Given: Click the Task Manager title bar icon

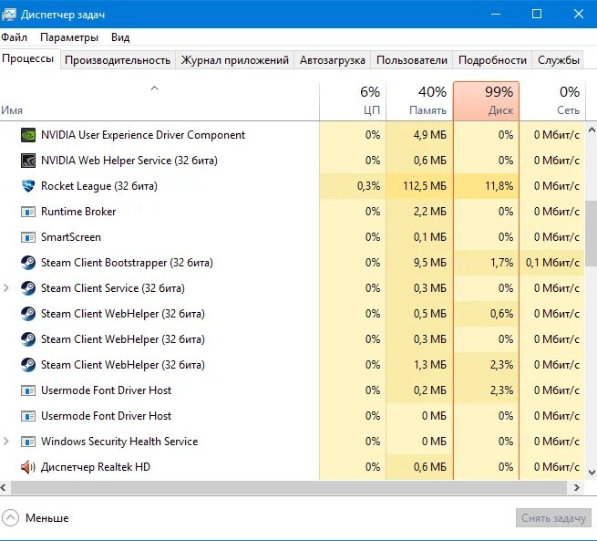Looking at the screenshot, I should [8, 15].
